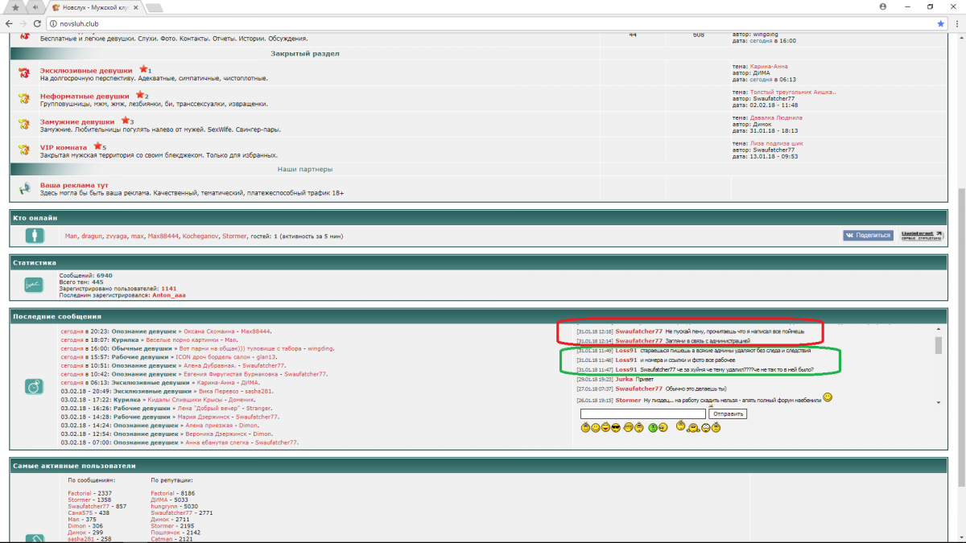This screenshot has width=966, height=543.
Task: Open user "Kocheganov" in online list
Action: pos(199,237)
